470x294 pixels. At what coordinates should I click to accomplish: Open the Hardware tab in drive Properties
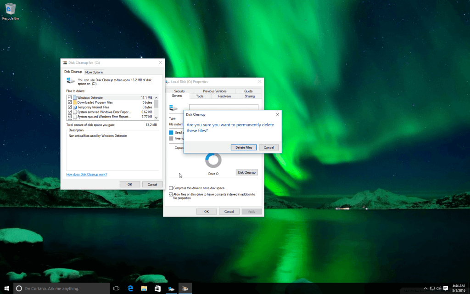click(x=225, y=96)
